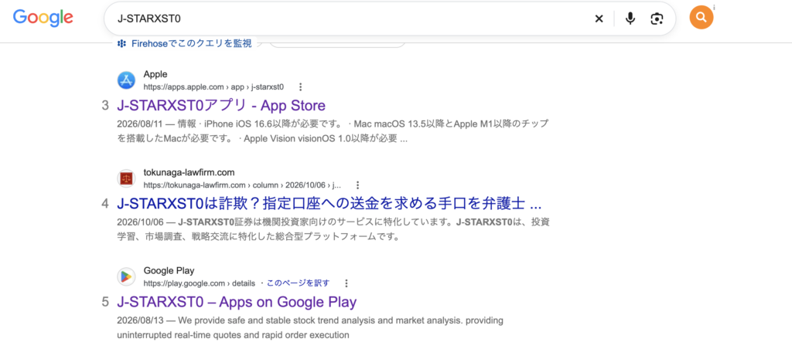Open more options for Apple result
This screenshot has height=359, width=792.
[301, 86]
